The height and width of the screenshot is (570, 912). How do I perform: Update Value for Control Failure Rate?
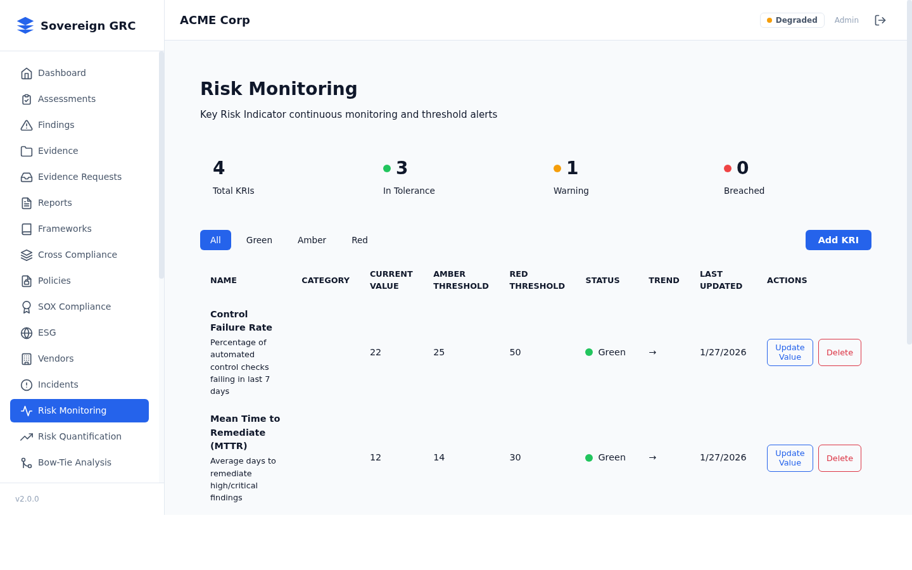point(790,352)
